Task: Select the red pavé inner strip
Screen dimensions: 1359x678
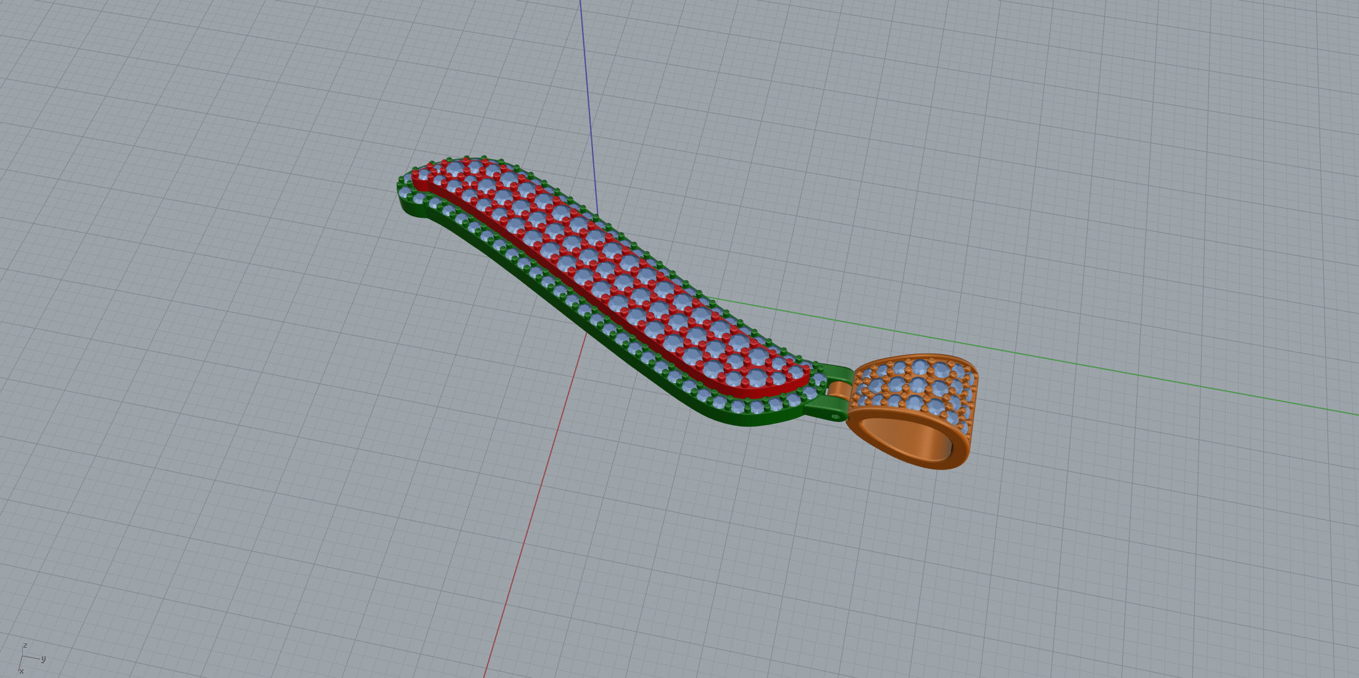Action: pyautogui.click(x=611, y=279)
